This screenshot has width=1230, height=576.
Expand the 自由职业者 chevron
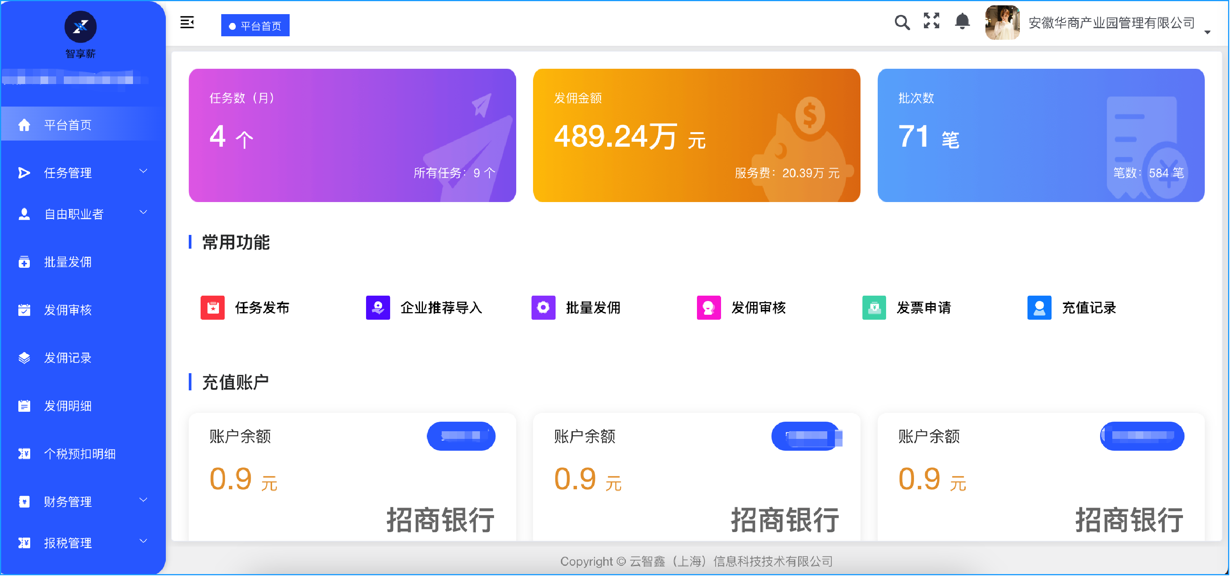(x=143, y=212)
